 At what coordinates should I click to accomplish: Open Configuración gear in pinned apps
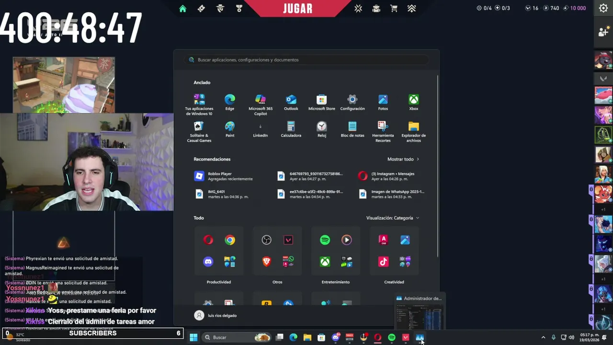[x=352, y=102]
